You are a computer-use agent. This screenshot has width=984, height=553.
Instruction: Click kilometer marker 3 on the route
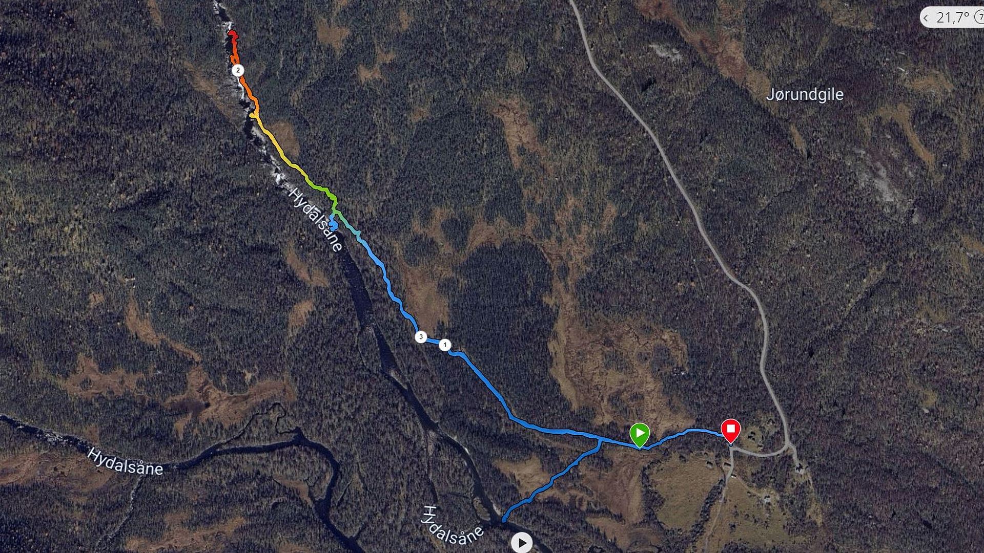point(421,337)
